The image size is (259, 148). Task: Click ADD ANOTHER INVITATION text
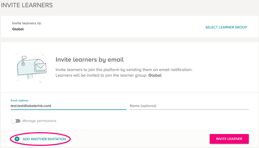44,139
